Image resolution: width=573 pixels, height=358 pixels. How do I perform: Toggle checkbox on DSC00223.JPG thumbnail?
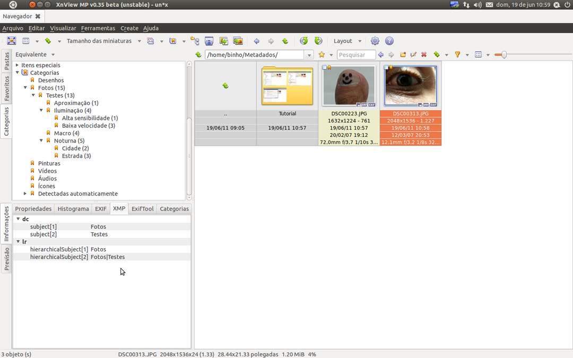[x=324, y=67]
